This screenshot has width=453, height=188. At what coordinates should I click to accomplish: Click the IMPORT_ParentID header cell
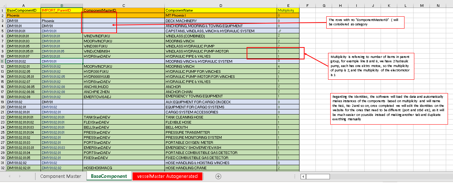[62, 11]
